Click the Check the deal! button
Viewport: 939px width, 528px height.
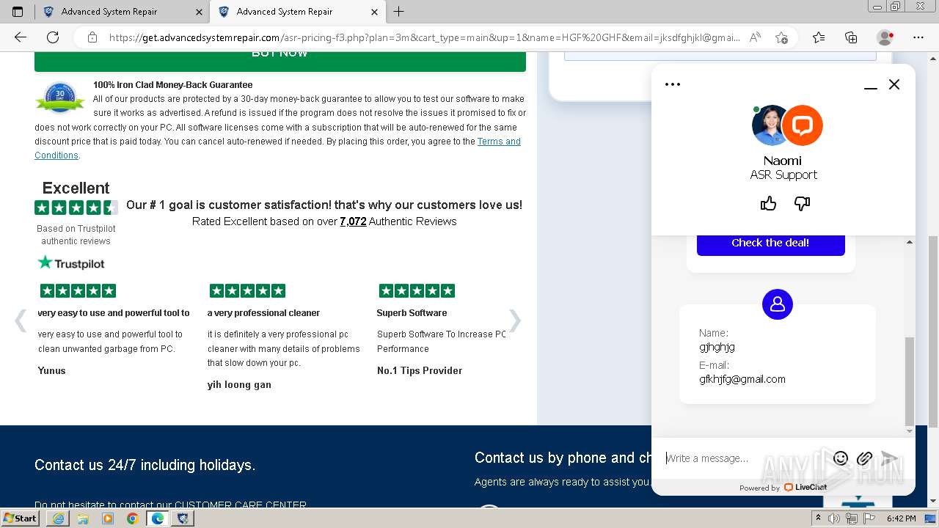click(x=770, y=243)
